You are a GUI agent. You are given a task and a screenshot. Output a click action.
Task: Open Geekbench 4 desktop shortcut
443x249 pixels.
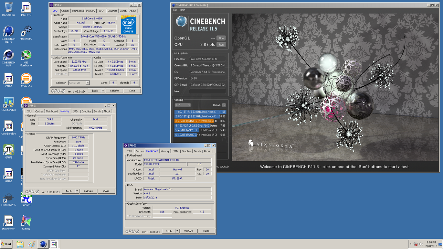tap(9, 128)
